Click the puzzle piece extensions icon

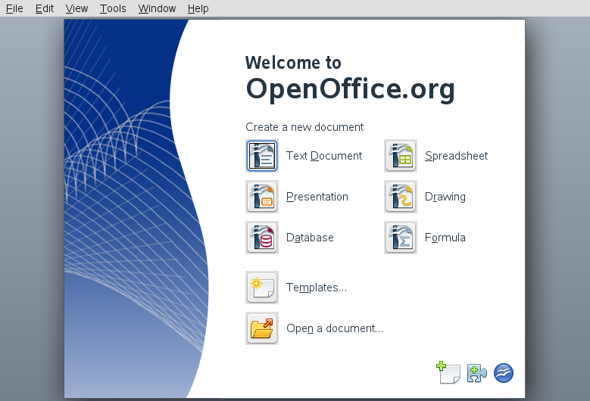click(476, 372)
